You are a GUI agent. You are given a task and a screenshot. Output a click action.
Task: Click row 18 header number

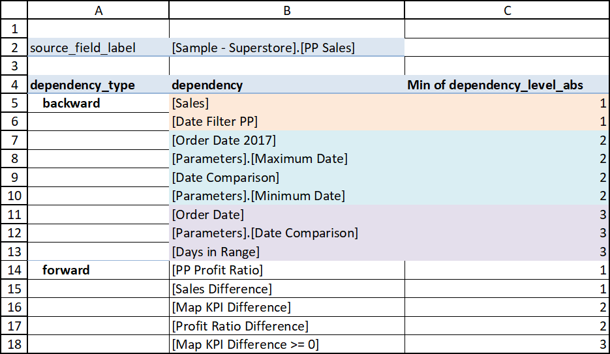click(14, 344)
